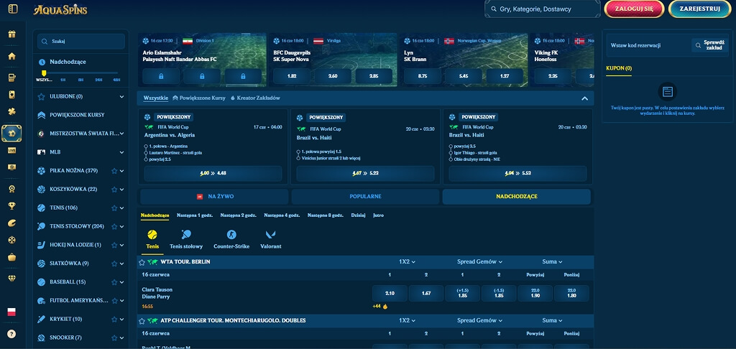Move the Nadchodzące time slider yellow handle
The image size is (736, 349).
coord(44,73)
